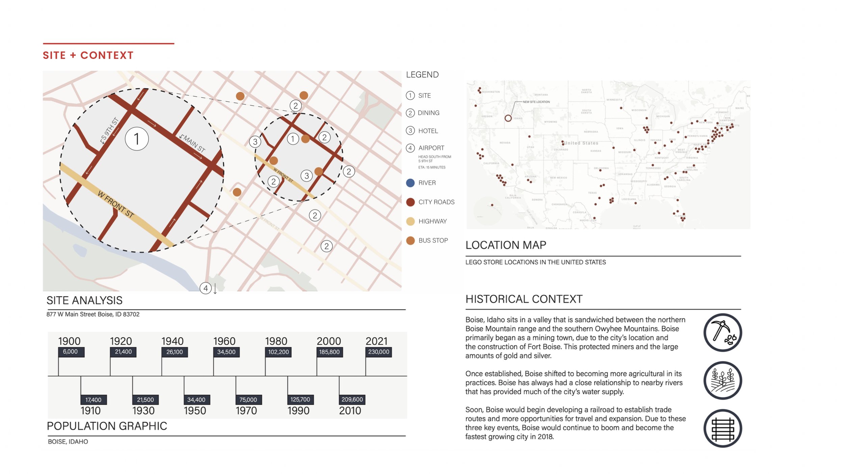The width and height of the screenshot is (844, 474).
Task: Click the BOISE, IDAHO caption
Action: tap(68, 442)
